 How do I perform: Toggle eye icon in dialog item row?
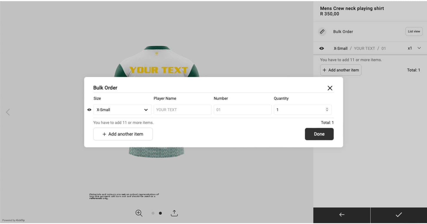click(x=89, y=110)
